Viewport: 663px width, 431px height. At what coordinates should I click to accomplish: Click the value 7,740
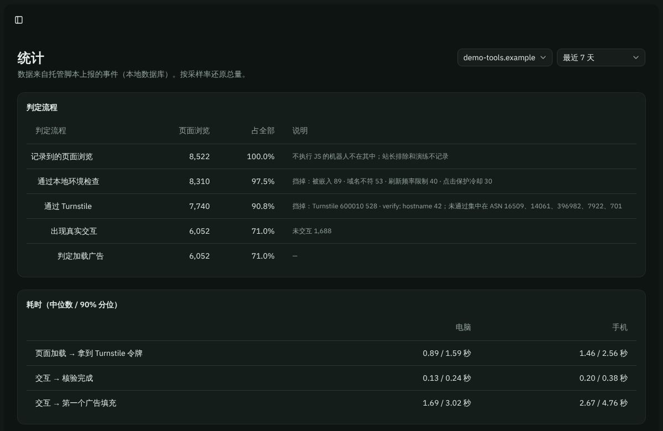tap(199, 206)
